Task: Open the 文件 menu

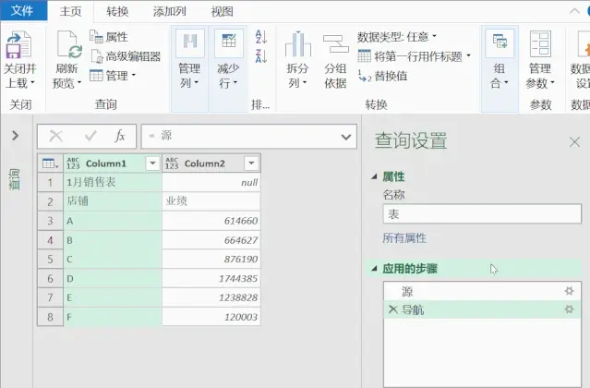Action: point(23,10)
